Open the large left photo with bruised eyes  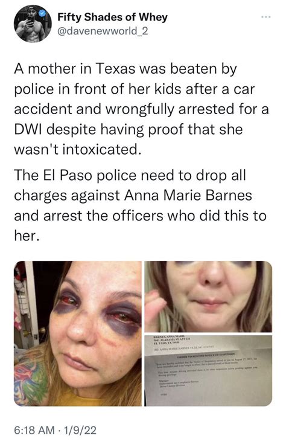coord(78,333)
